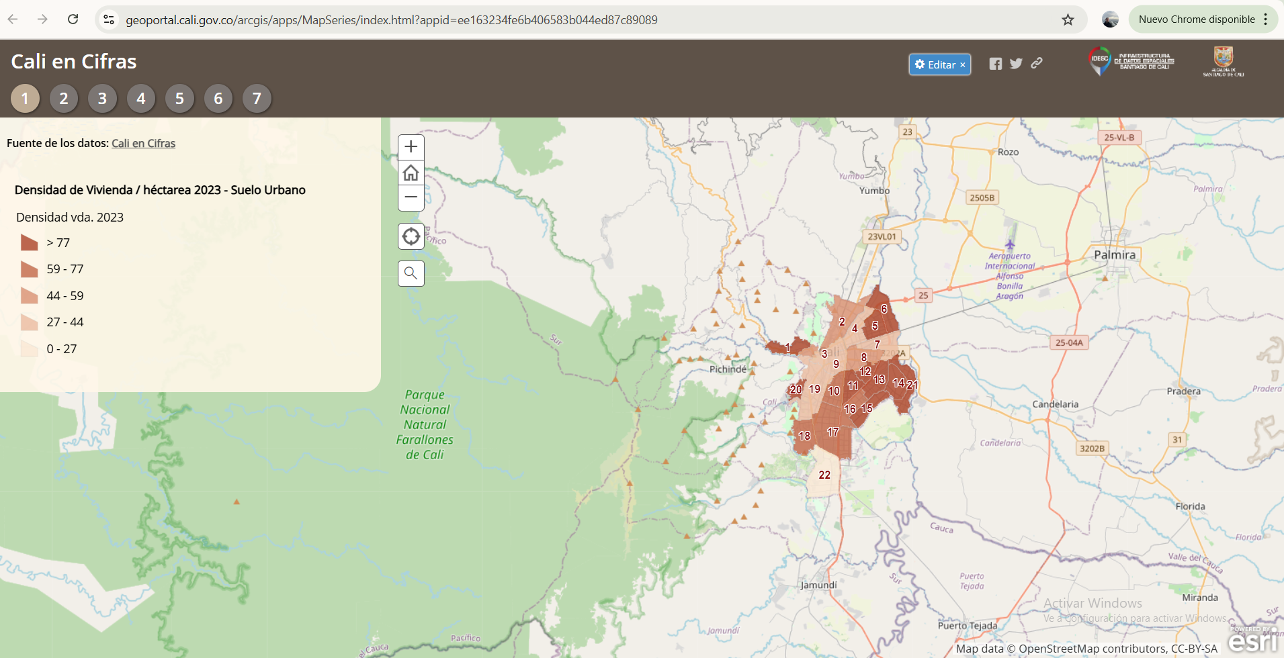Switch to map series tab 2
Viewport: 1284px width, 658px height.
64,99
